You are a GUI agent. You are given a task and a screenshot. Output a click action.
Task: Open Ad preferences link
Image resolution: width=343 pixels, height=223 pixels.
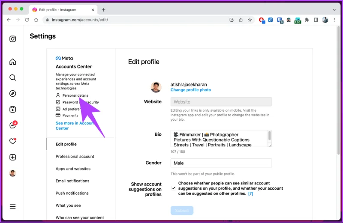pos(68,109)
